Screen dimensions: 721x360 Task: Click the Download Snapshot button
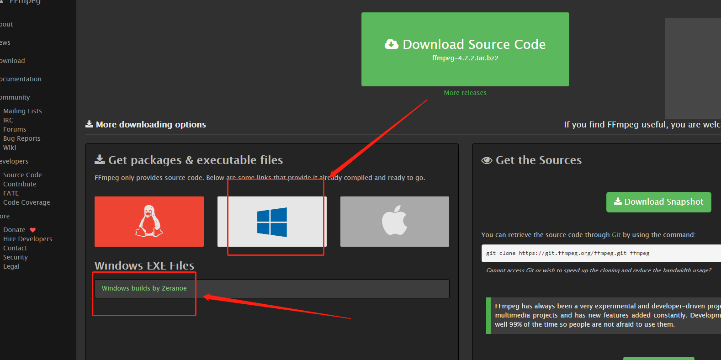click(x=659, y=202)
